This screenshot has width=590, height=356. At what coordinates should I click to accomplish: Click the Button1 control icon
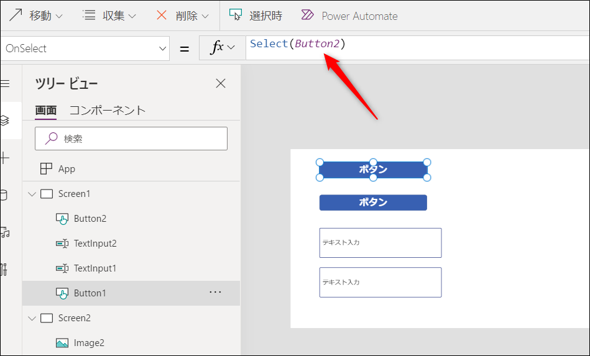62,293
